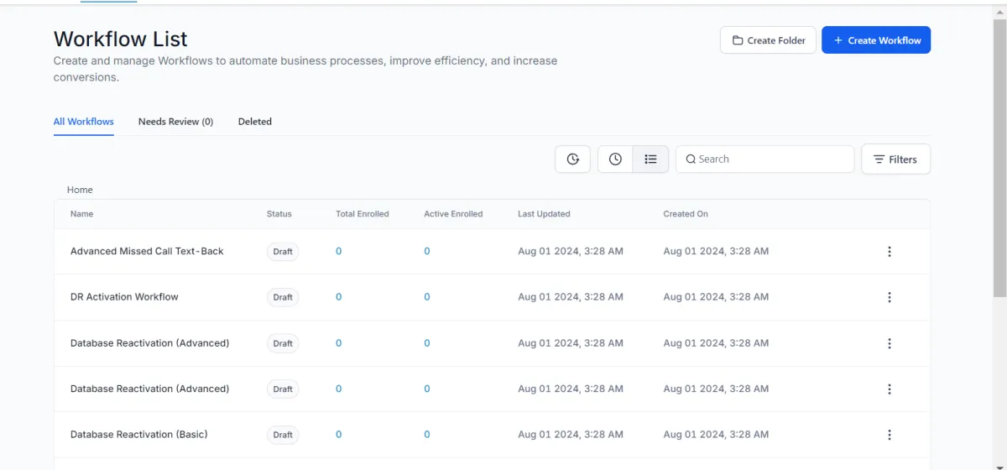
Task: Click Active Enrolled count for DR Activation Workflow
Action: pyautogui.click(x=427, y=297)
